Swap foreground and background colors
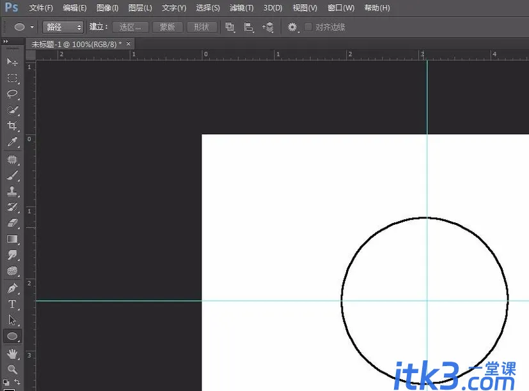529x391 pixels. pos(17,381)
